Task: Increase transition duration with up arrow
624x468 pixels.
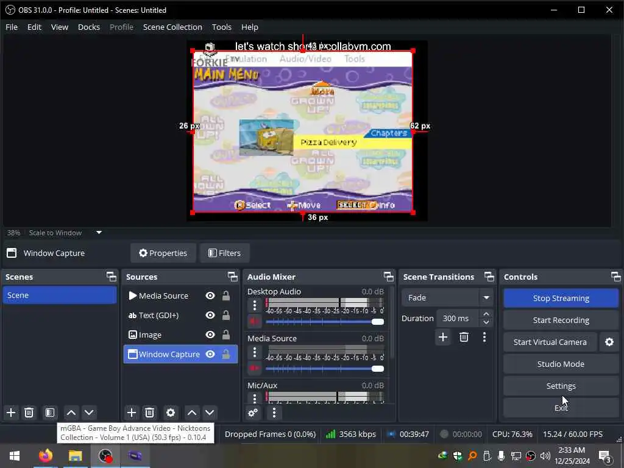Action: point(486,314)
